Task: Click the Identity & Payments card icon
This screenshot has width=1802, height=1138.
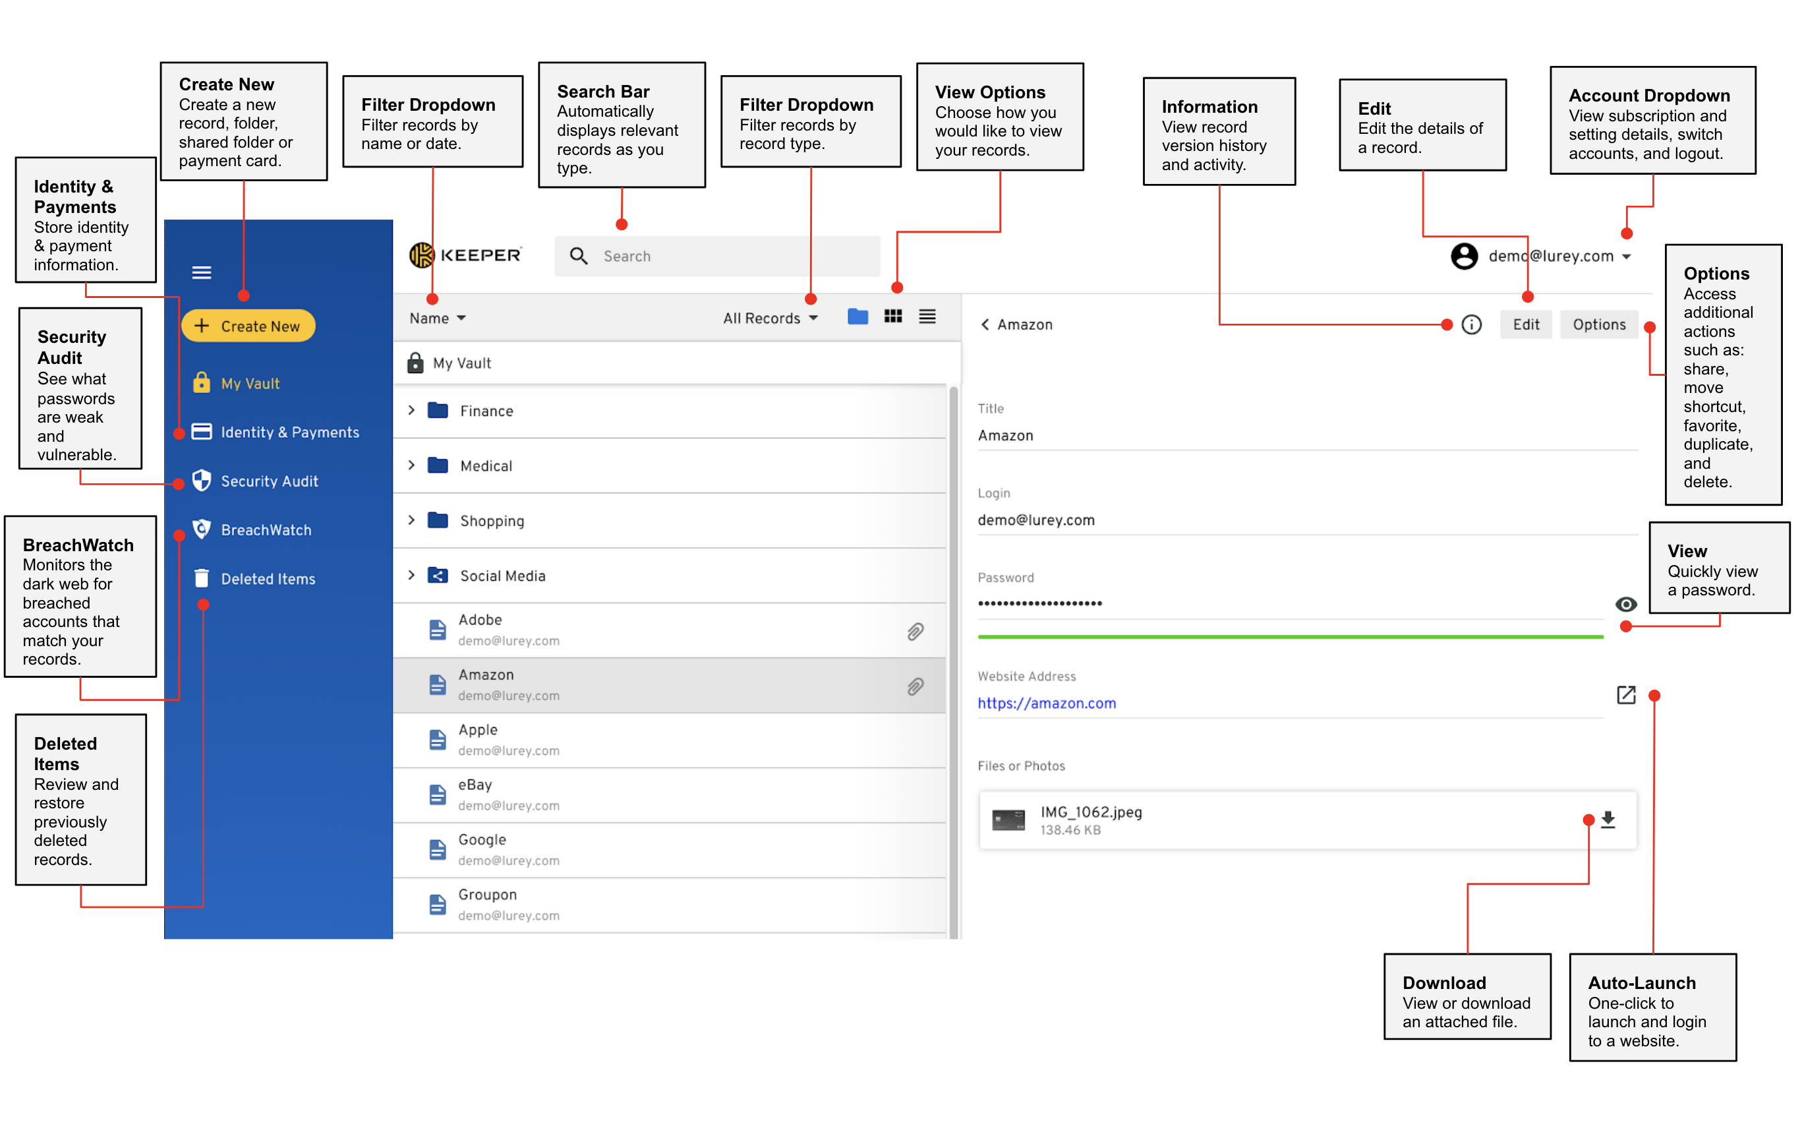Action: coord(201,431)
